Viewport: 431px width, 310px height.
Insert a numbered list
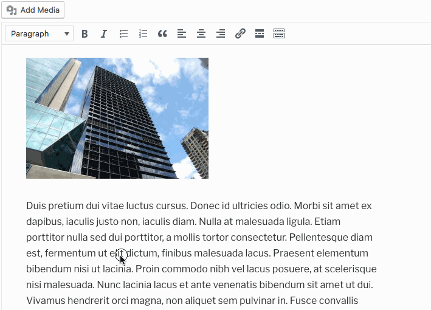point(143,34)
